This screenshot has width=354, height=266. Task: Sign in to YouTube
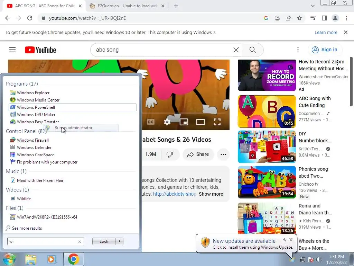(325, 50)
